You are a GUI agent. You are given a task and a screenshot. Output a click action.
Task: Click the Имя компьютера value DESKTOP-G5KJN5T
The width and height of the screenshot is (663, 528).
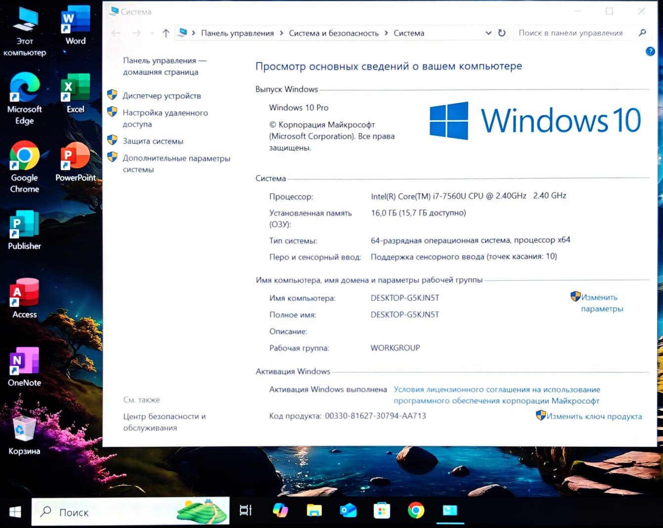pos(405,298)
